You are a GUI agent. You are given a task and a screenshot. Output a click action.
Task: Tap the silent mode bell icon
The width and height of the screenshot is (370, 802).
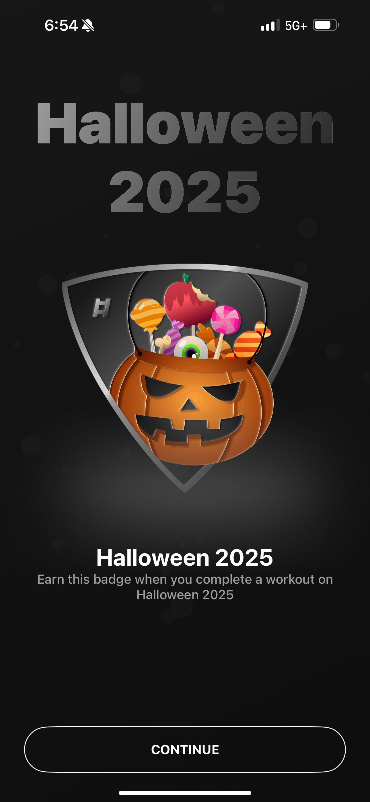coord(88,25)
